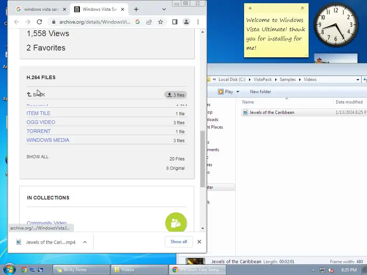This screenshot has width=367, height=275.
Task: Navigate to VistaPack folder in breadcrumb
Action: coord(263,79)
